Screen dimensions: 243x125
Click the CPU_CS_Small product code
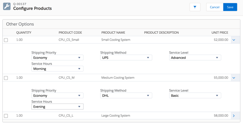pos(69,40)
